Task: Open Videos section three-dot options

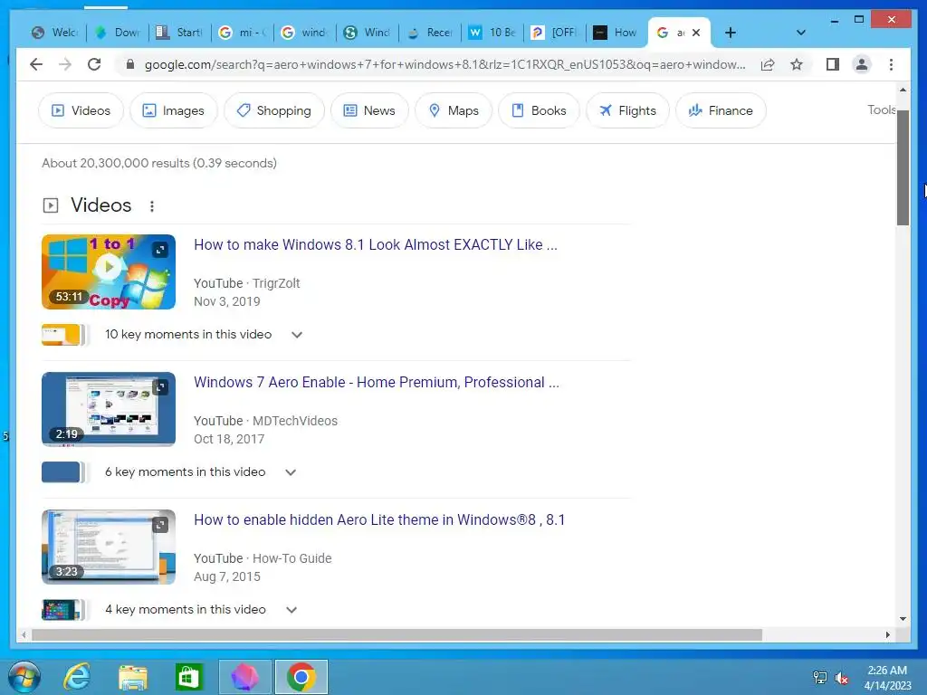Action: point(152,206)
